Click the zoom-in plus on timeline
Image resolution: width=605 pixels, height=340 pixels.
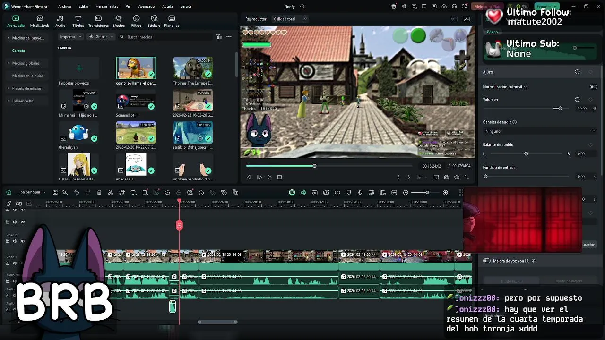tap(445, 192)
